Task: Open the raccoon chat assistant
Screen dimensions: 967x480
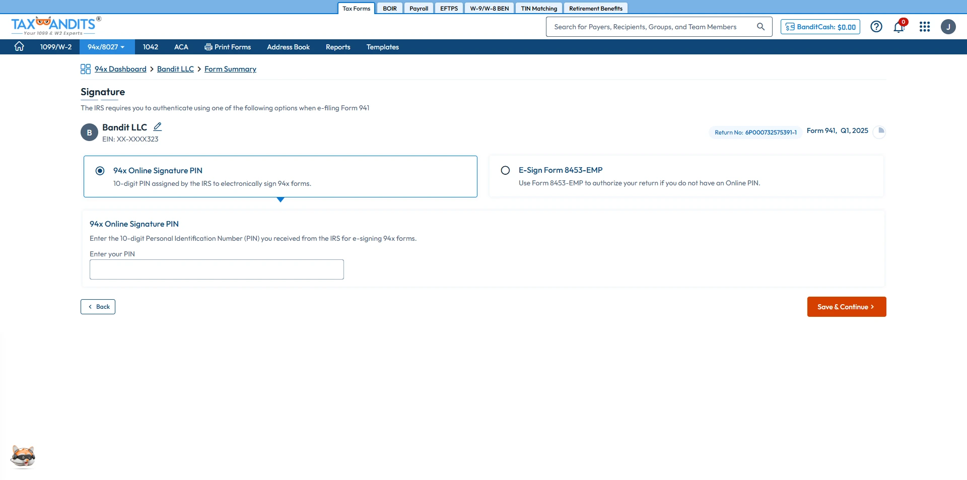Action: click(x=23, y=456)
